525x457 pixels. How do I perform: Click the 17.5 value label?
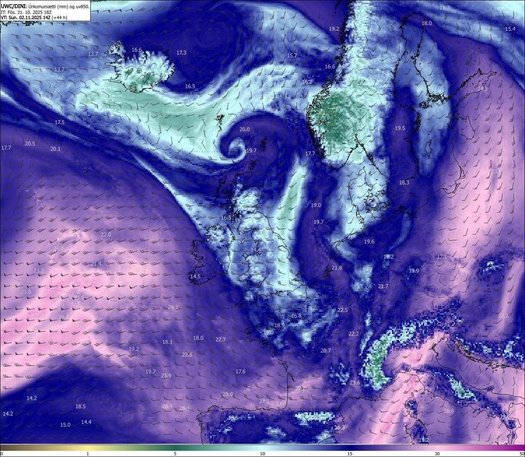point(59,122)
